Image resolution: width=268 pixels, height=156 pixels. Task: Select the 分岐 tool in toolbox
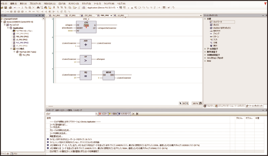point(214,43)
